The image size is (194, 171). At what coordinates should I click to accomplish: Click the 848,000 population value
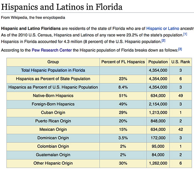click(158, 121)
